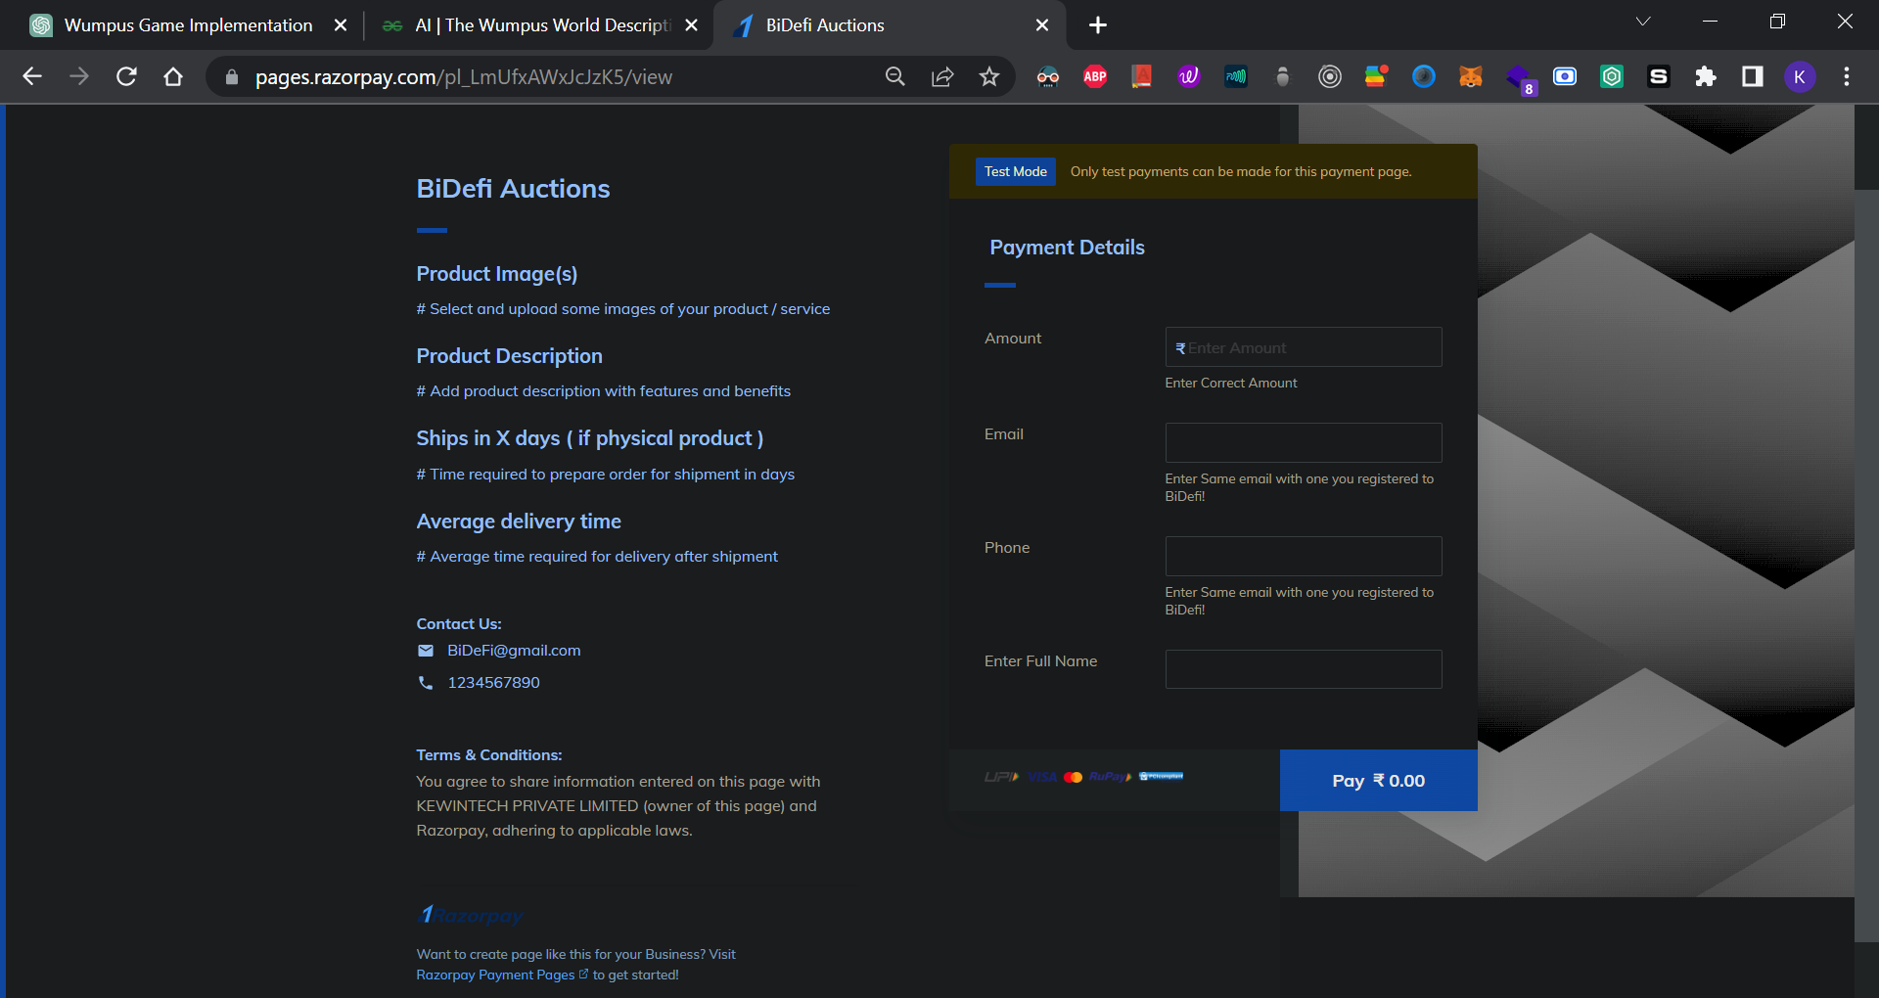Click the Enter Amount field

click(x=1304, y=347)
